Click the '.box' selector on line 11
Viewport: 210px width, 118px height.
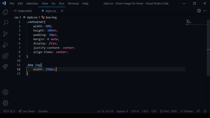pyautogui.click(x=30, y=65)
